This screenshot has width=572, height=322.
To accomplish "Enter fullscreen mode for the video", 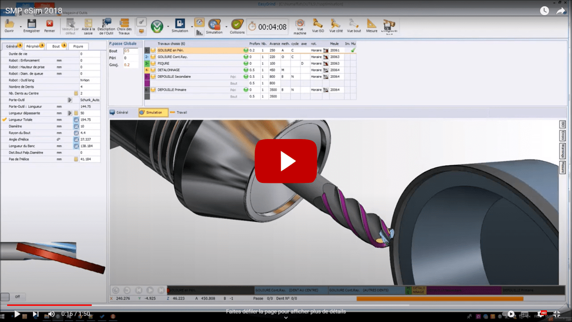I will pyautogui.click(x=557, y=314).
